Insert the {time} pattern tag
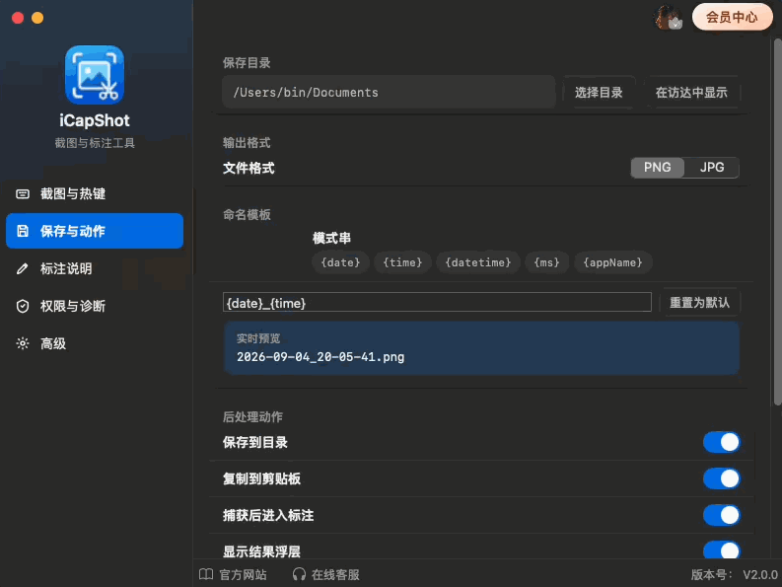This screenshot has height=587, width=782. coord(402,262)
